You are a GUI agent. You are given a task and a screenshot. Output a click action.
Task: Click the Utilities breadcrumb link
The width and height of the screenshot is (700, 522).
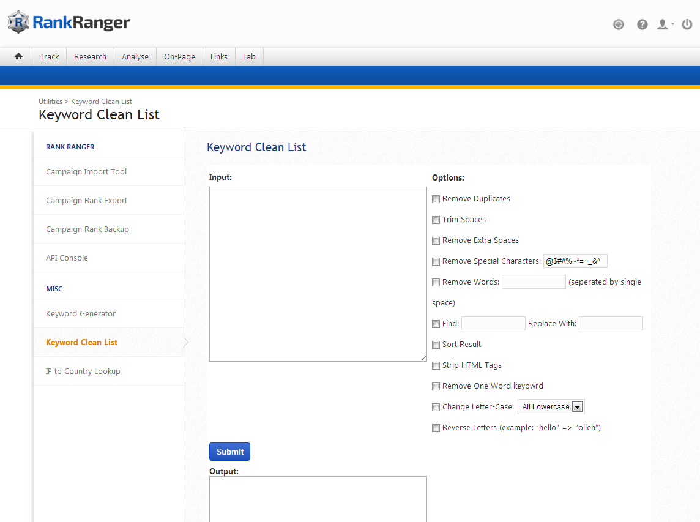click(x=50, y=102)
